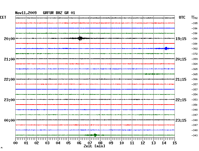This screenshot has height=151, width=199.
Task: Click the 06 minute axis label
Action: [x=79, y=143]
